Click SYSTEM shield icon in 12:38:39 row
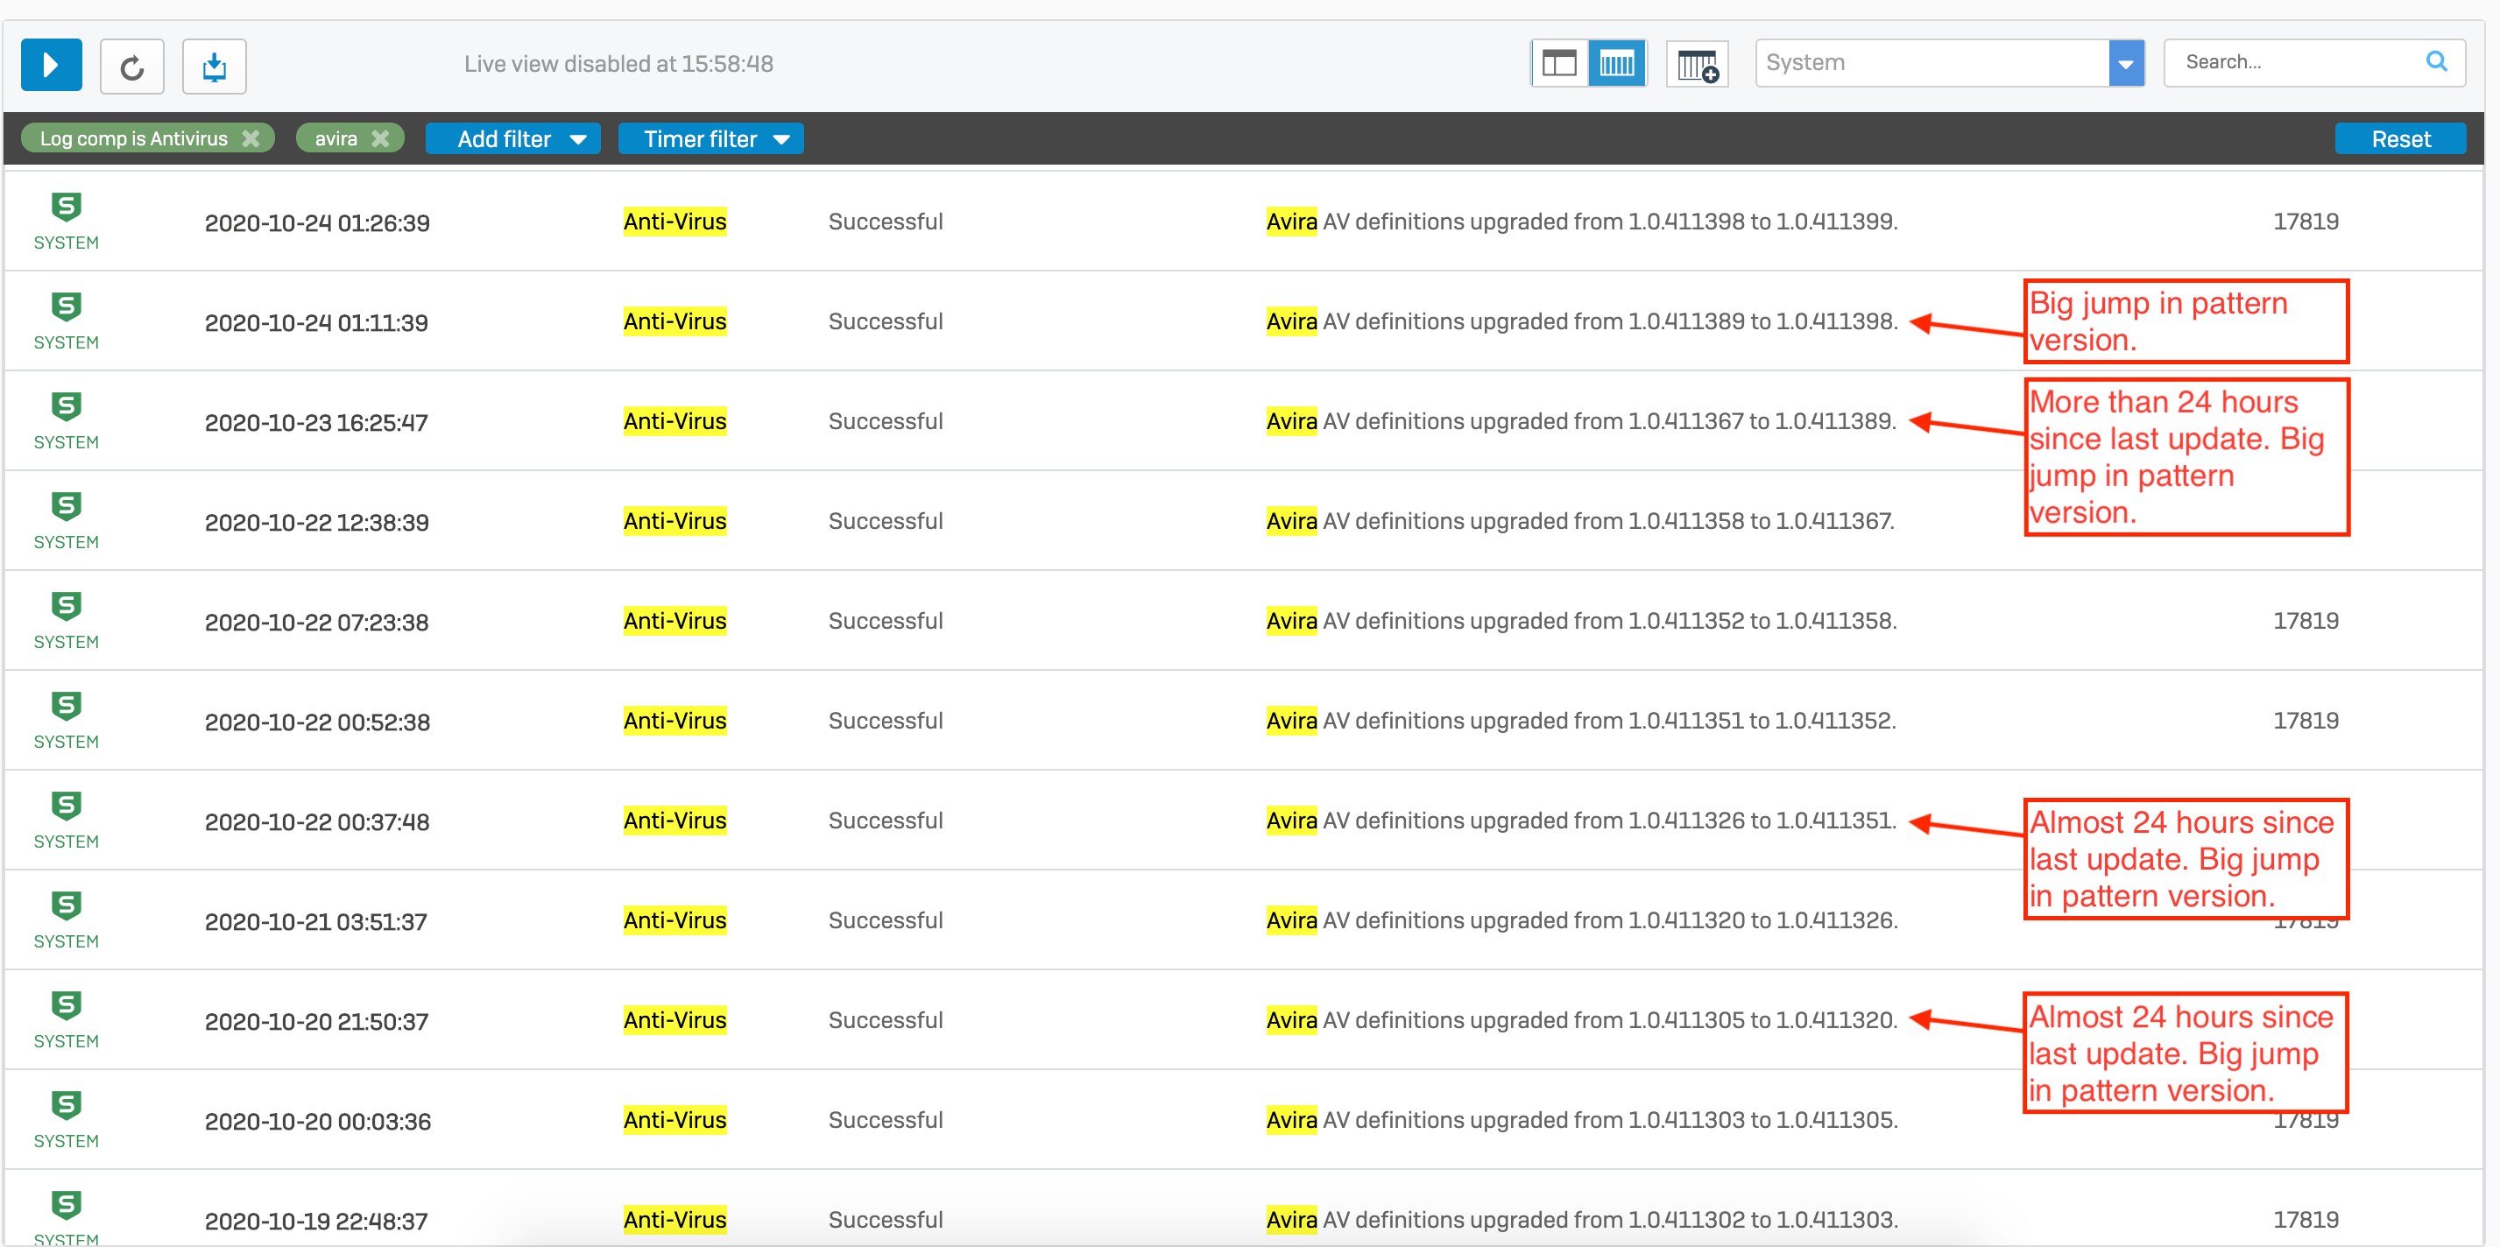Image resolution: width=2500 pixels, height=1247 pixels. 66,506
